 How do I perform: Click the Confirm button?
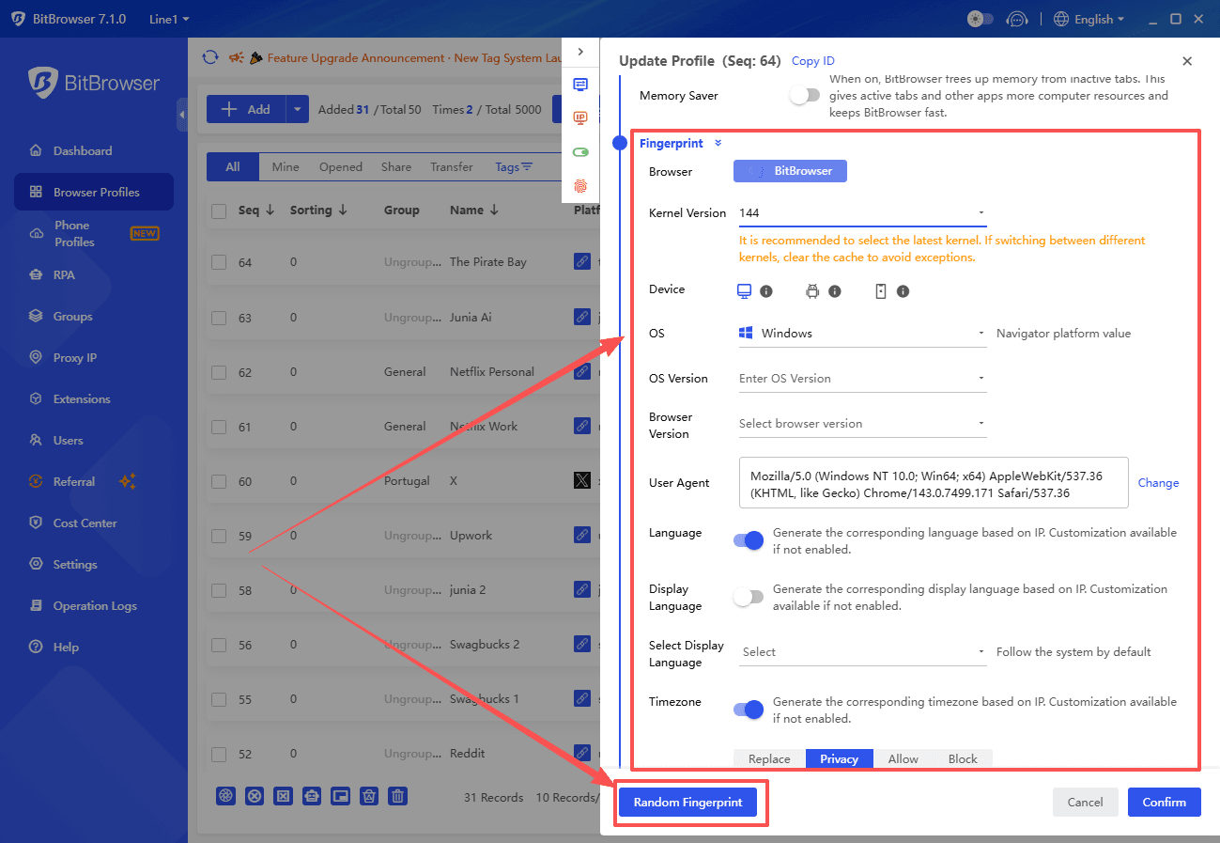click(x=1165, y=803)
